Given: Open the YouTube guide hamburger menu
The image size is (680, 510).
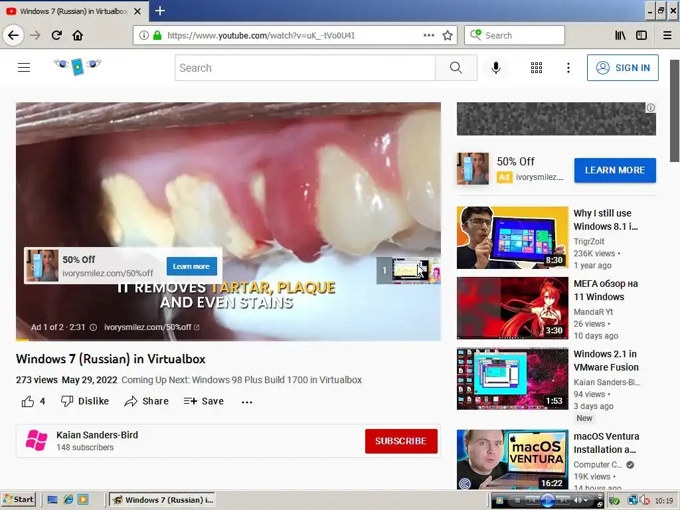Looking at the screenshot, I should (24, 68).
